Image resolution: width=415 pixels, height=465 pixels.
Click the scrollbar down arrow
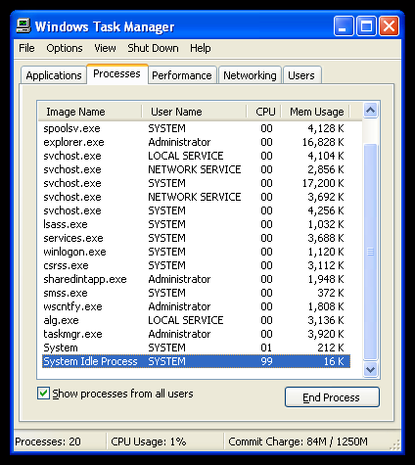pyautogui.click(x=370, y=370)
